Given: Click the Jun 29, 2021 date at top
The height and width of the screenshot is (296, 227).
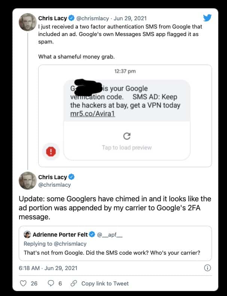Looking at the screenshot, I should click(x=130, y=18).
